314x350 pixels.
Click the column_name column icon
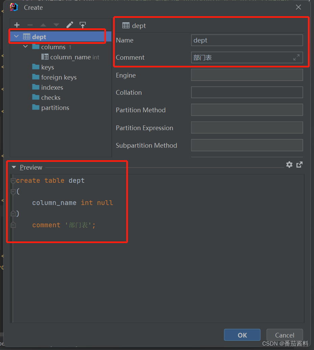click(x=45, y=57)
